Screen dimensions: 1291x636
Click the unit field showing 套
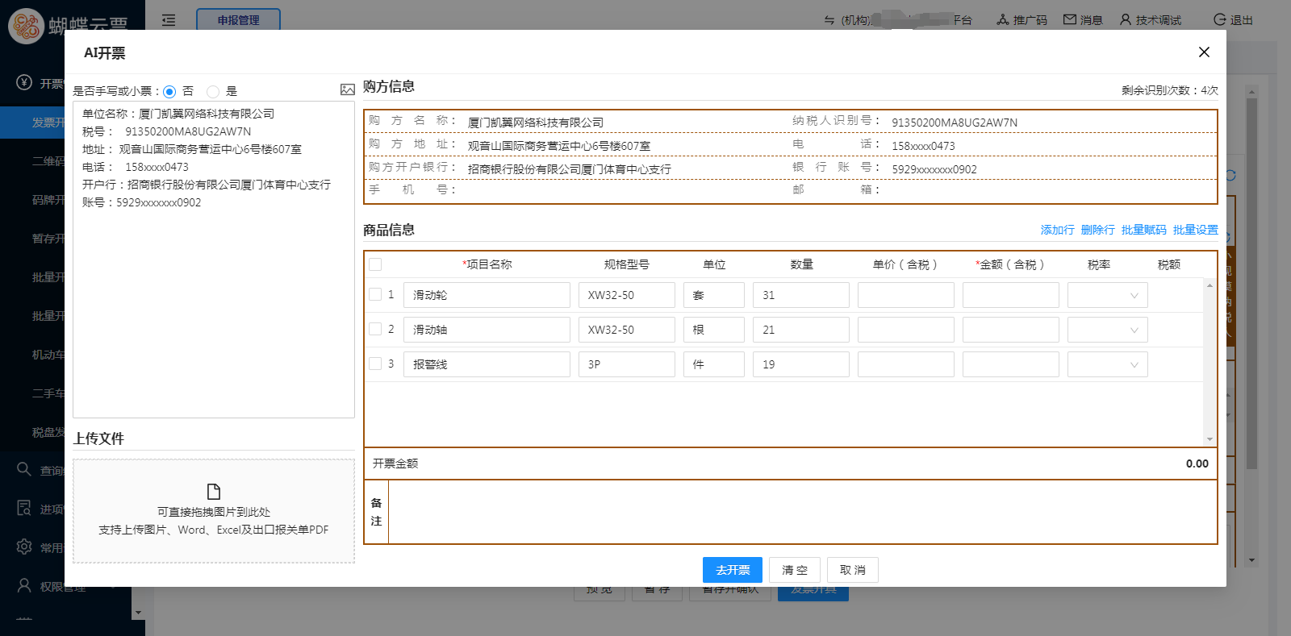714,295
